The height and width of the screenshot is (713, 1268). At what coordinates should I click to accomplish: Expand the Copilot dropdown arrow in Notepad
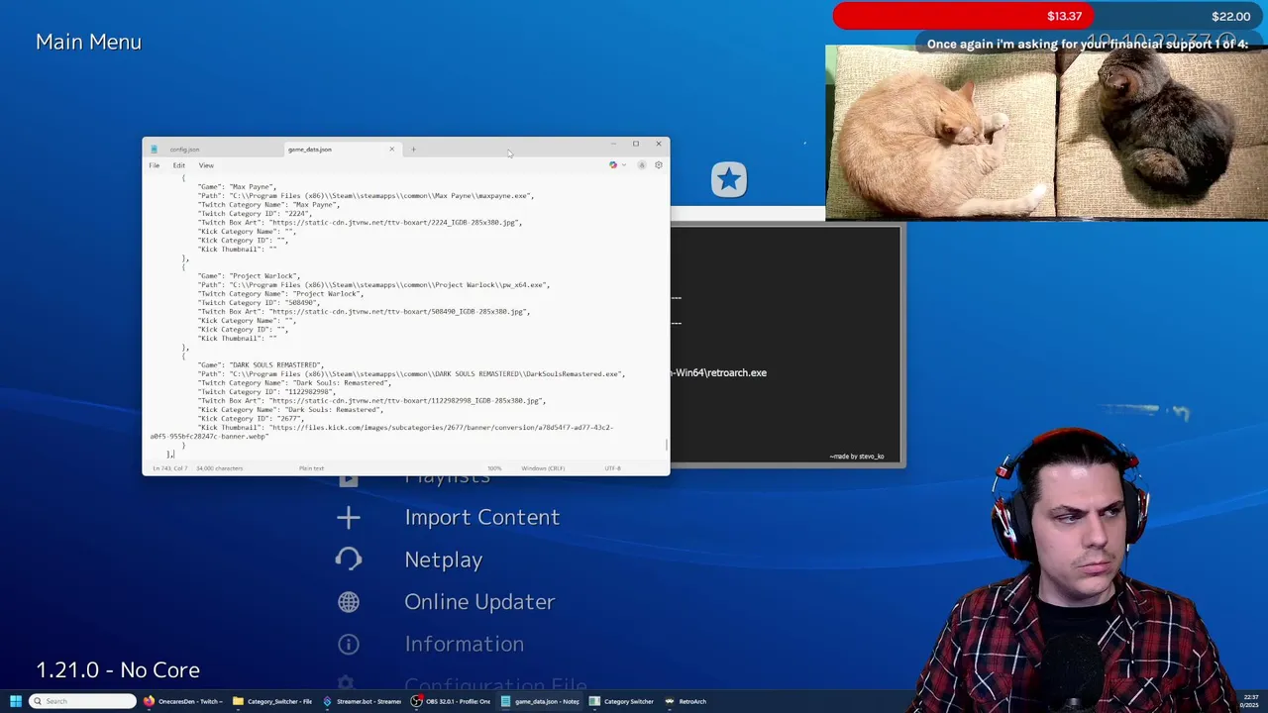623,165
